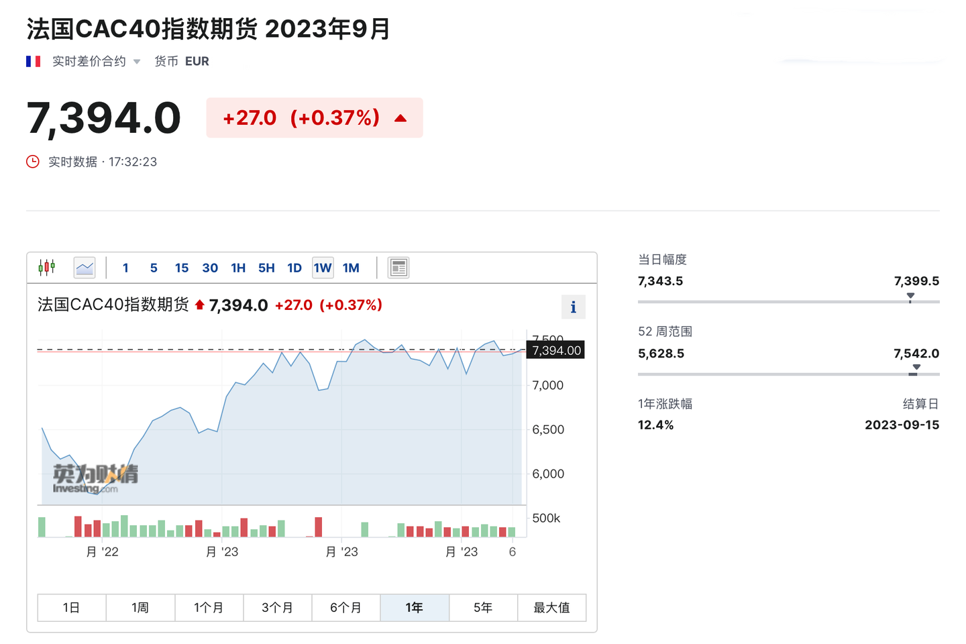This screenshot has width=966, height=644.
Task: Click the red upward arrow in price badge
Action: click(x=400, y=117)
